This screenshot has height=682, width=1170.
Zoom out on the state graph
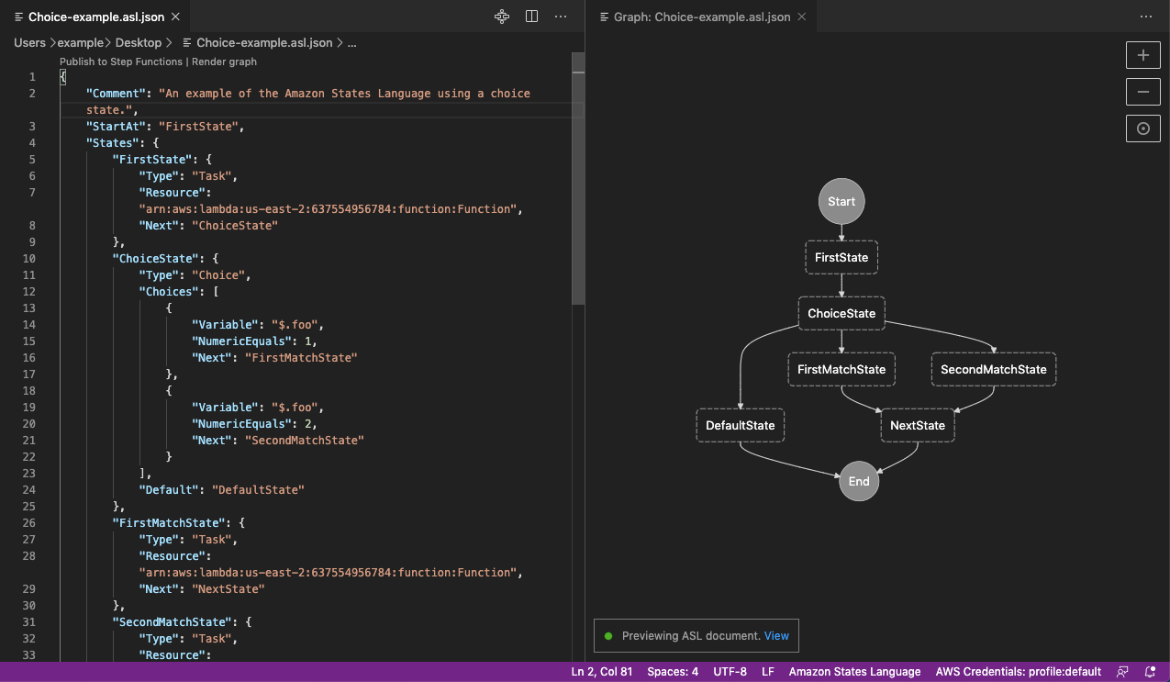point(1142,92)
